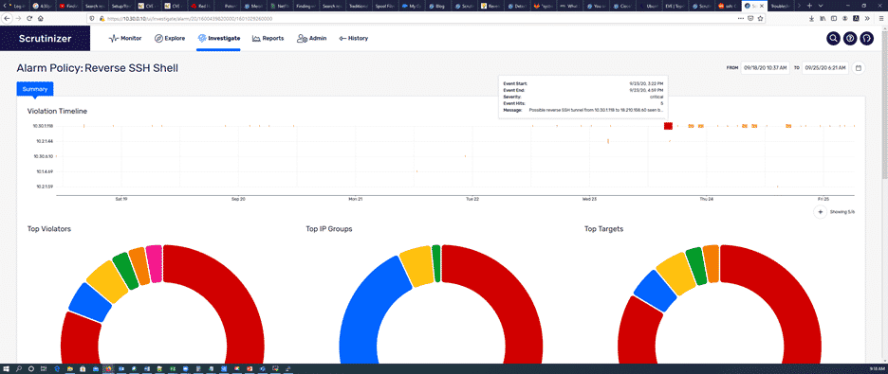Open the list all tabs dropdown arrow

click(822, 5)
